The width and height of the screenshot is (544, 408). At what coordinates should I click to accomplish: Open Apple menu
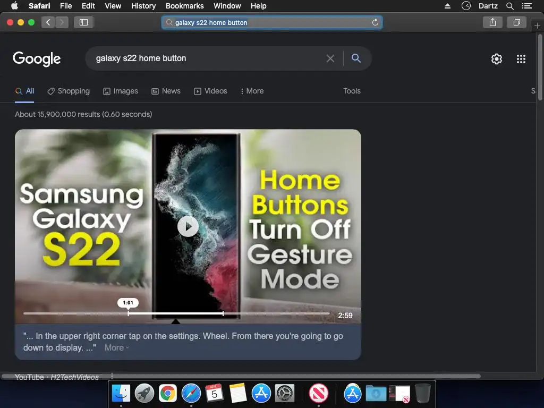14,5
